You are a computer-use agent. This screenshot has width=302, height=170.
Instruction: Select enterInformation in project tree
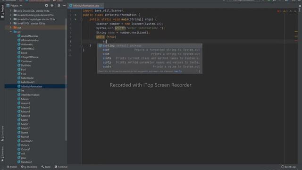pyautogui.click(x=30, y=95)
